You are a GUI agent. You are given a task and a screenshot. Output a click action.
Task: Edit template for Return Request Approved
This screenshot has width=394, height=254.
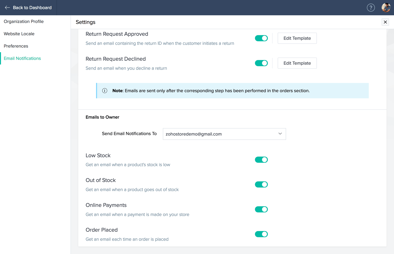pyautogui.click(x=297, y=38)
